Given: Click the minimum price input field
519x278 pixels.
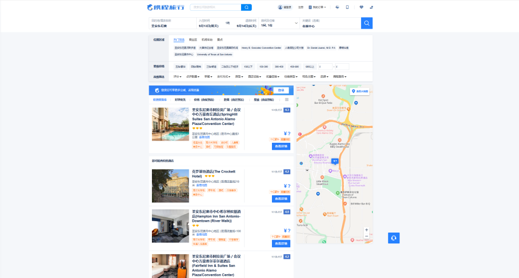Looking at the screenshot, I should point(325,67).
